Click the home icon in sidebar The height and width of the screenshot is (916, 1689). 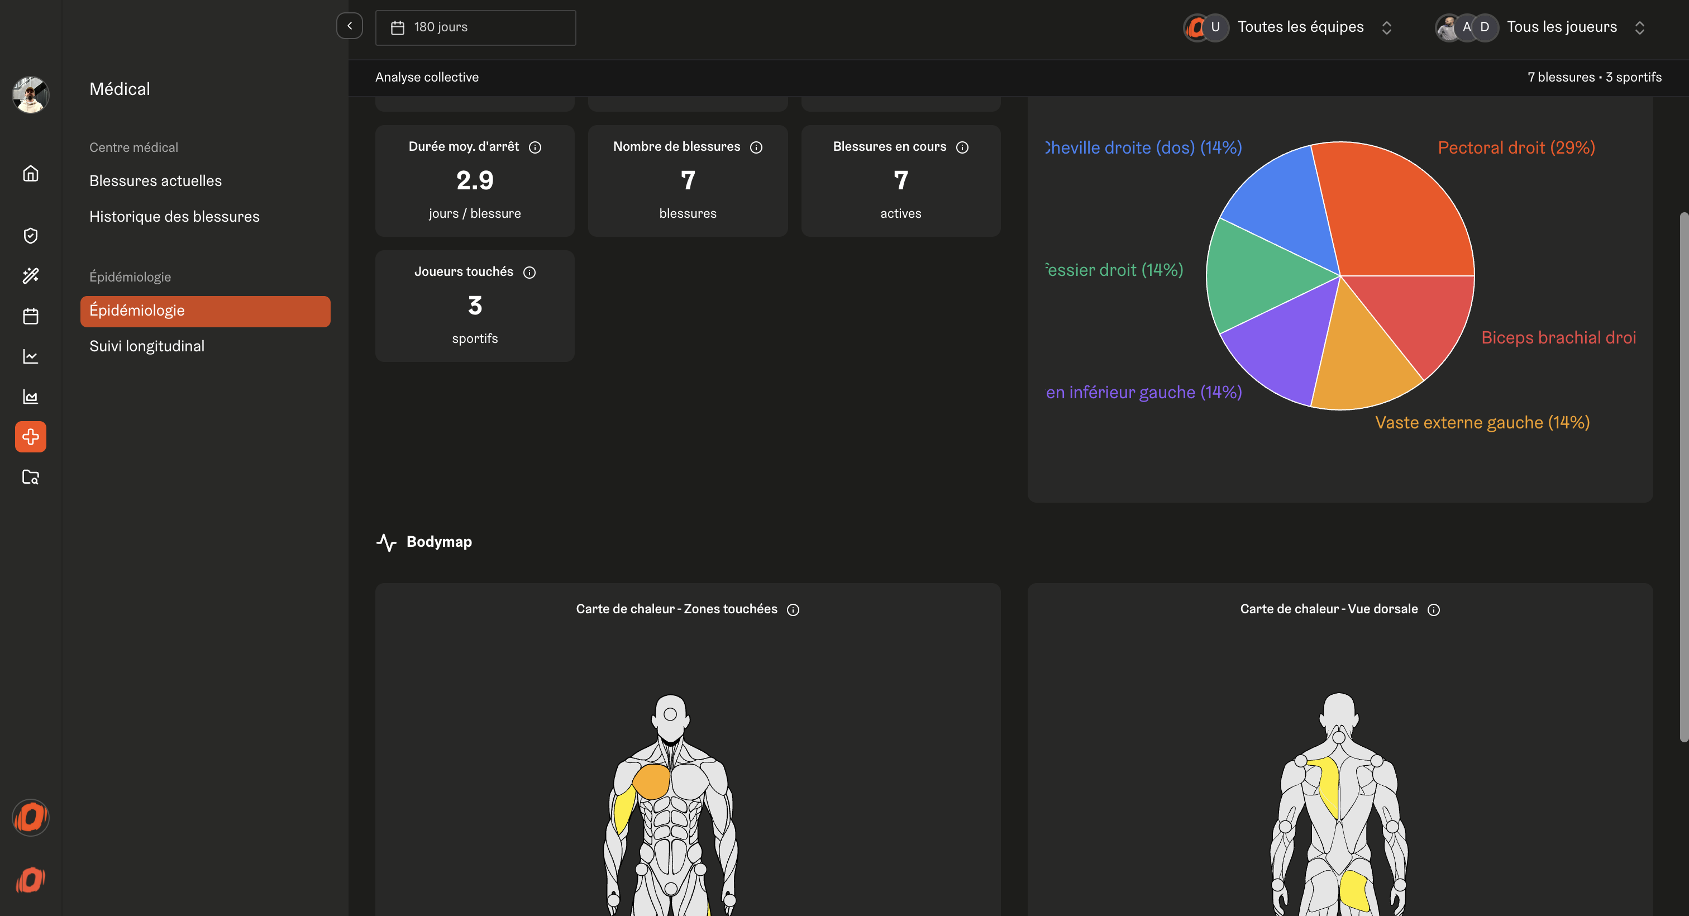click(30, 173)
